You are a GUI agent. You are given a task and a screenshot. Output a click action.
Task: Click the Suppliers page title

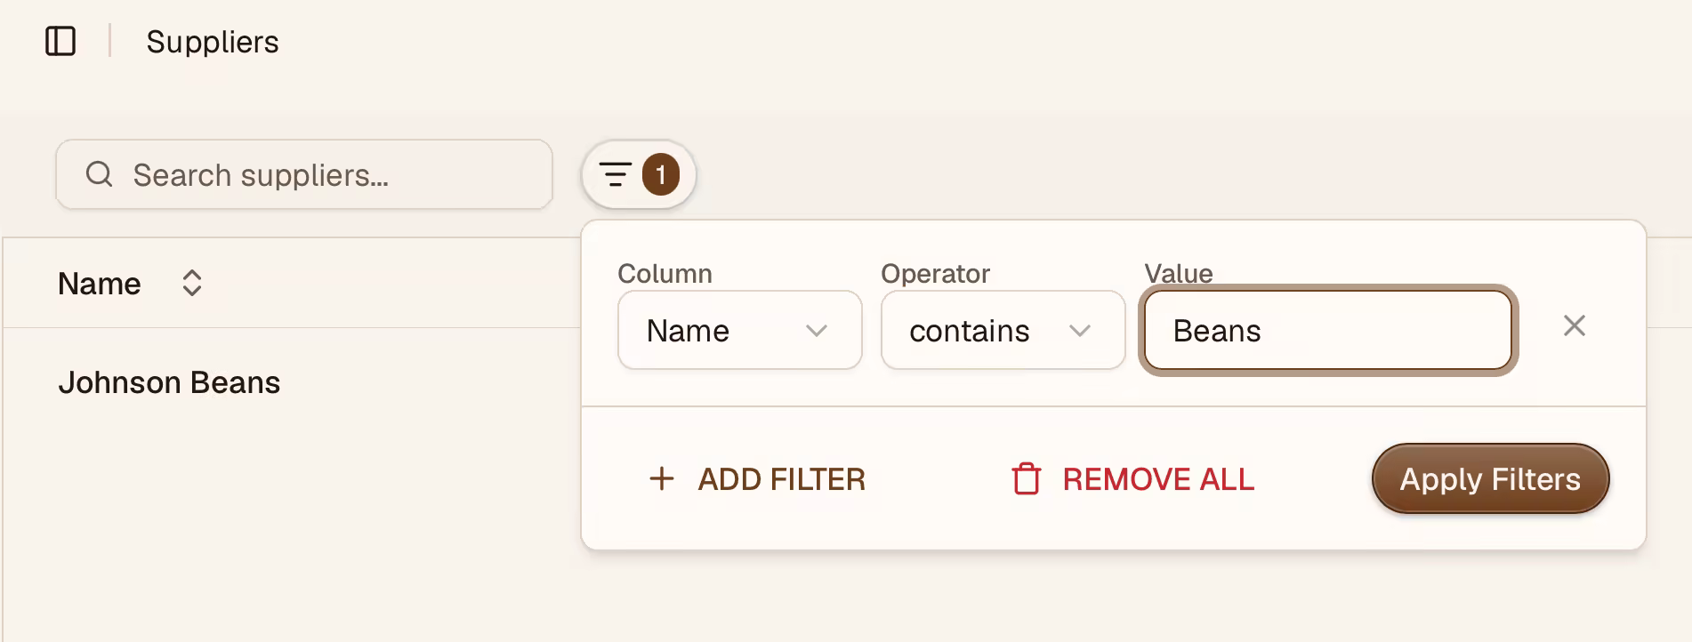point(213,42)
